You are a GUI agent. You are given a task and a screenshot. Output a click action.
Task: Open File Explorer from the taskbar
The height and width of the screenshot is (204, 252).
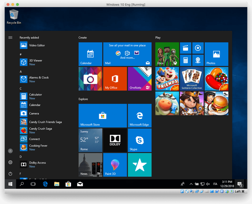(x=57, y=184)
